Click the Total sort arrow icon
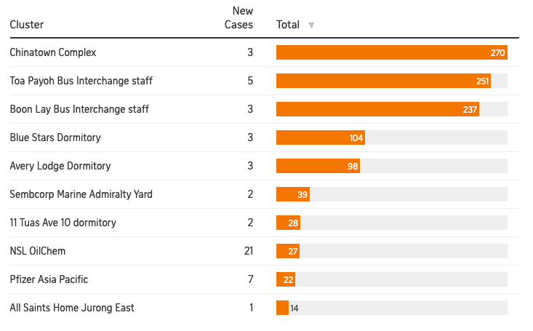The width and height of the screenshot is (533, 331). [x=311, y=25]
